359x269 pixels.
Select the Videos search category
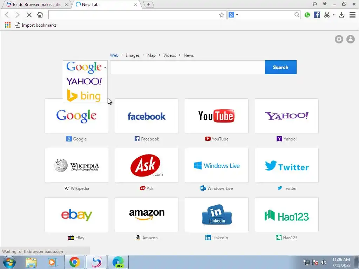coord(169,55)
